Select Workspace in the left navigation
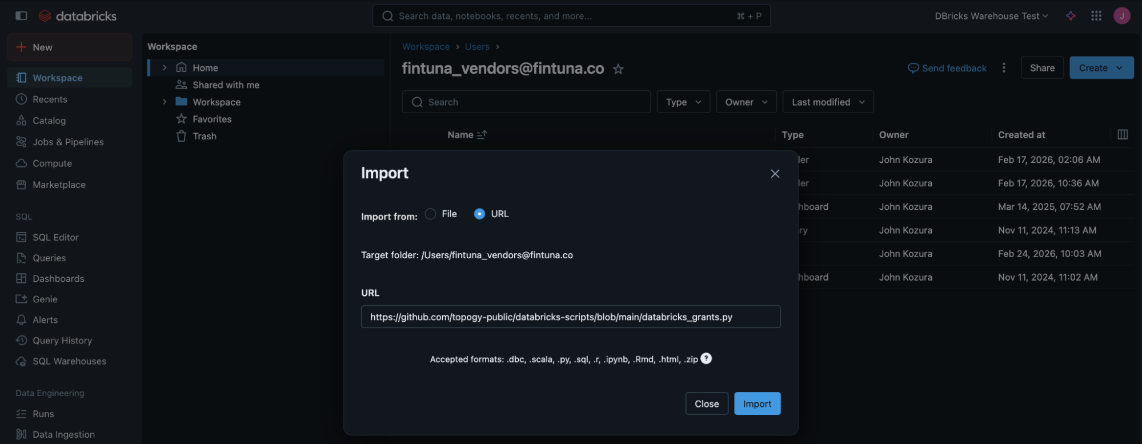Image resolution: width=1142 pixels, height=444 pixels. [x=70, y=78]
